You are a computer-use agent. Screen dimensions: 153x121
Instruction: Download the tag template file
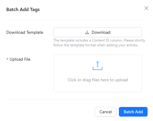click(98, 32)
